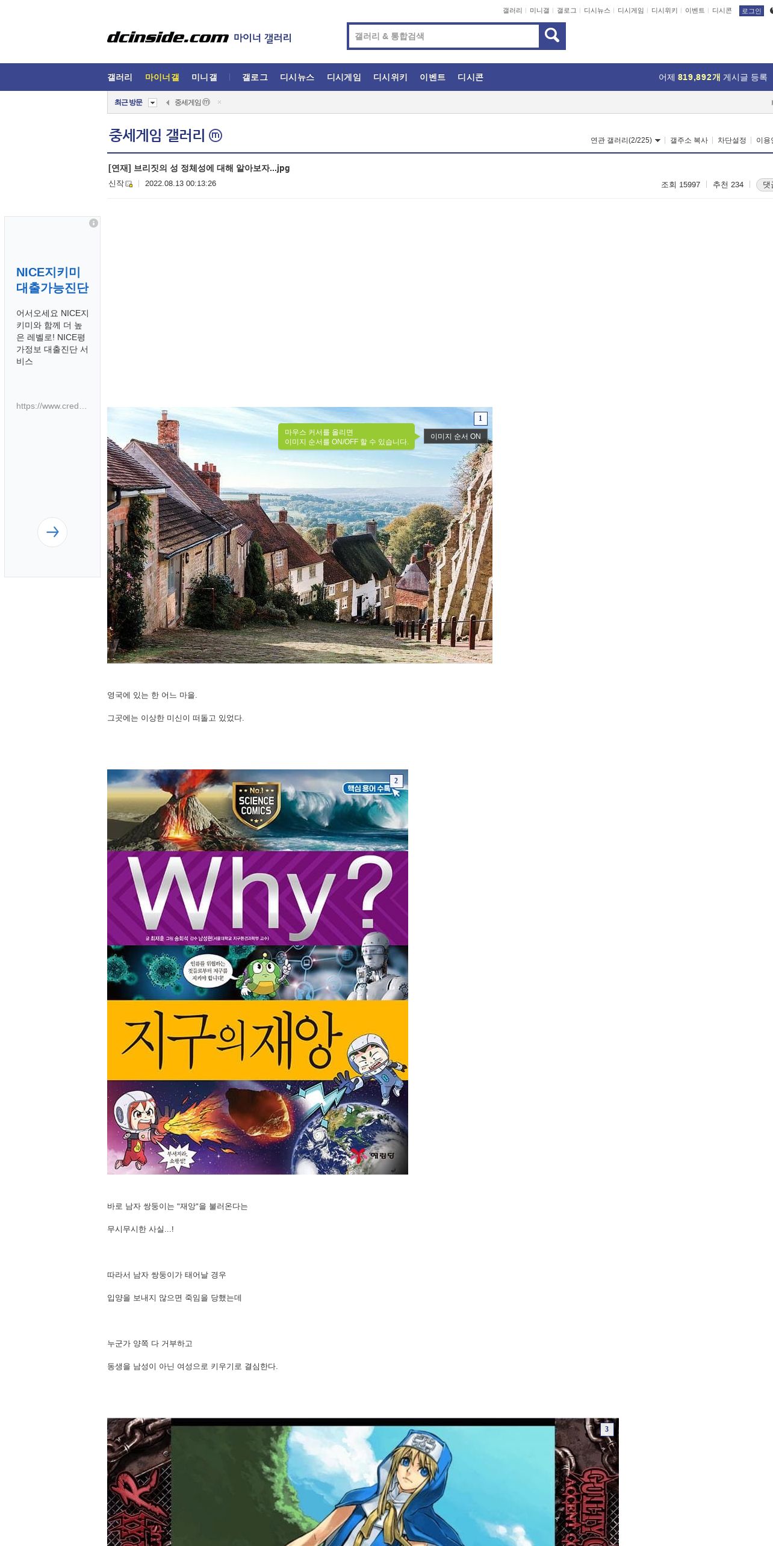This screenshot has height=1546, width=773.
Task: Click top utility link 이벤트
Action: tap(695, 11)
